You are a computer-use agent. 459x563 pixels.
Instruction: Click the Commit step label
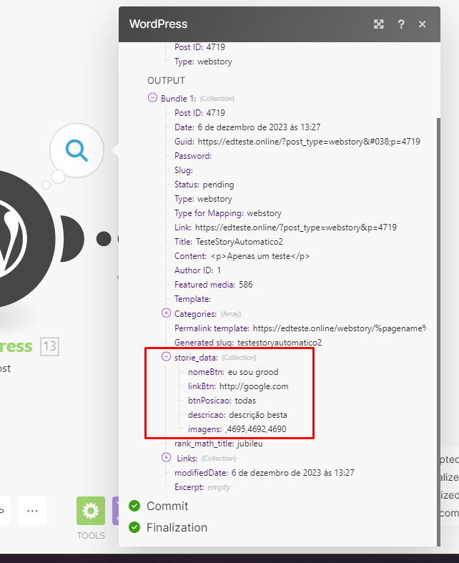(x=167, y=506)
